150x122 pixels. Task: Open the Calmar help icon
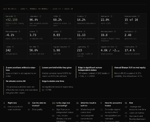click(84, 31)
